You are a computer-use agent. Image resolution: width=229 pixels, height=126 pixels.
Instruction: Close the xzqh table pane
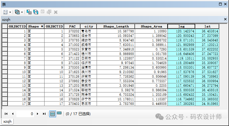click(225, 19)
